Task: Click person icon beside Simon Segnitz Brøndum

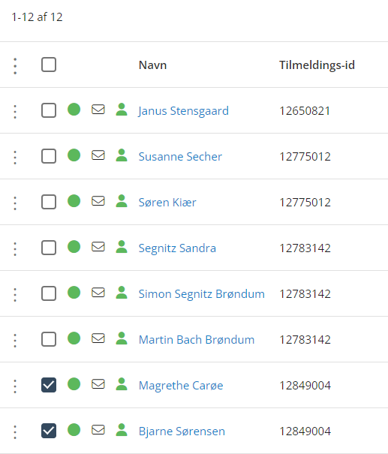Action: point(122,293)
